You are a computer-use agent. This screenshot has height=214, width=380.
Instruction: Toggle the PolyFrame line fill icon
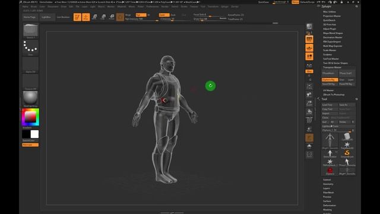309,121
